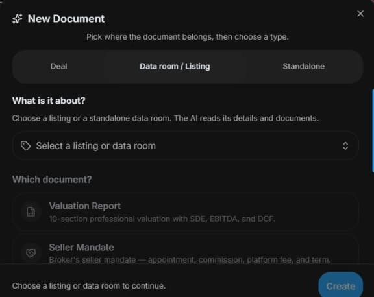Click the tag icon in the listing selector
This screenshot has width=374, height=297.
pos(25,146)
